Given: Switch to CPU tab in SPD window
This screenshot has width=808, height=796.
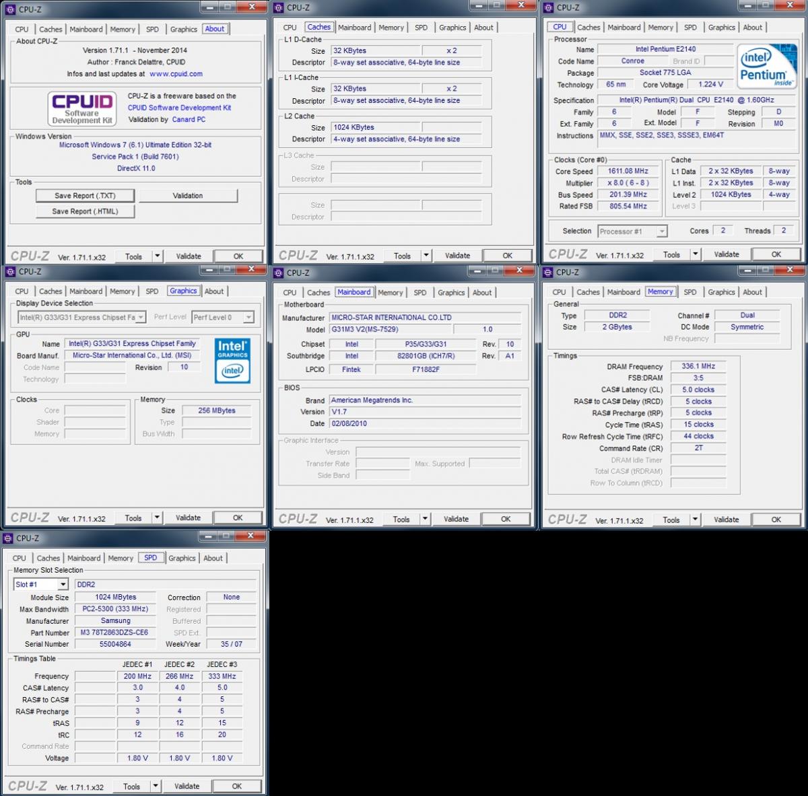Looking at the screenshot, I should 20,558.
